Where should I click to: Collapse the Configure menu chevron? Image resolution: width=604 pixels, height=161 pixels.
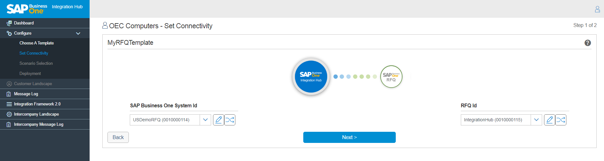pos(78,33)
